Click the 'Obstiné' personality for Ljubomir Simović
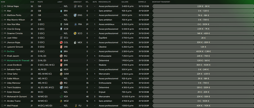Viewport: 254px width, 108px height. coord(103,47)
